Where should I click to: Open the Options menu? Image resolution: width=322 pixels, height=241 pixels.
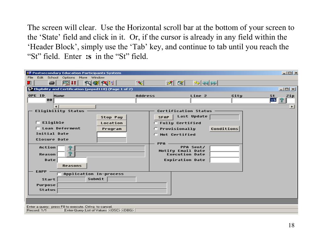click(x=68, y=78)
